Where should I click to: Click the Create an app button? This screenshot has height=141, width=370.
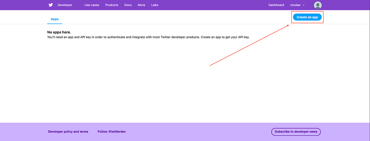[307, 17]
